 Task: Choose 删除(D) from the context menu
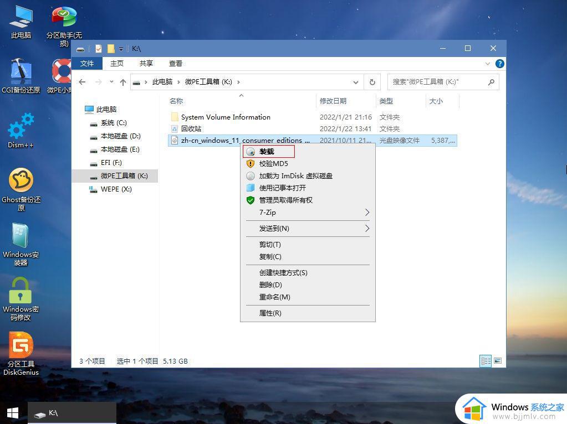[x=308, y=285]
